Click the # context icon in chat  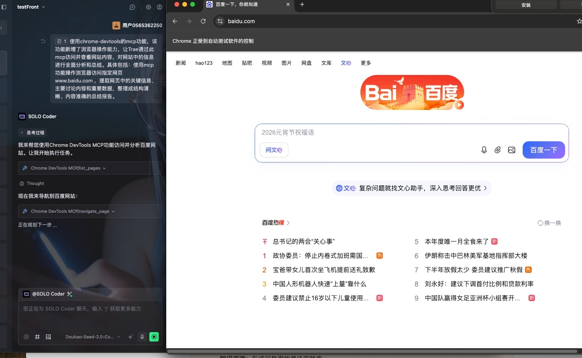point(37,337)
